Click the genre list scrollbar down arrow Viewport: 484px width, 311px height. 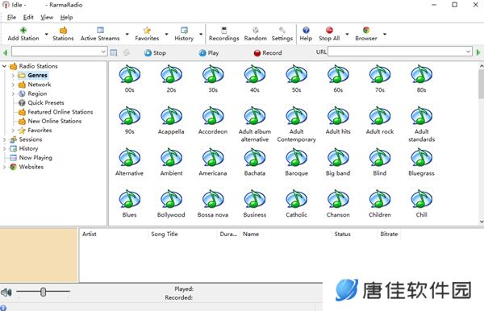click(x=482, y=222)
